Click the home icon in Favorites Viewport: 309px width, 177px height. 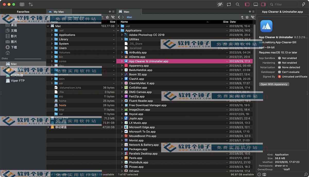click(x=8, y=53)
